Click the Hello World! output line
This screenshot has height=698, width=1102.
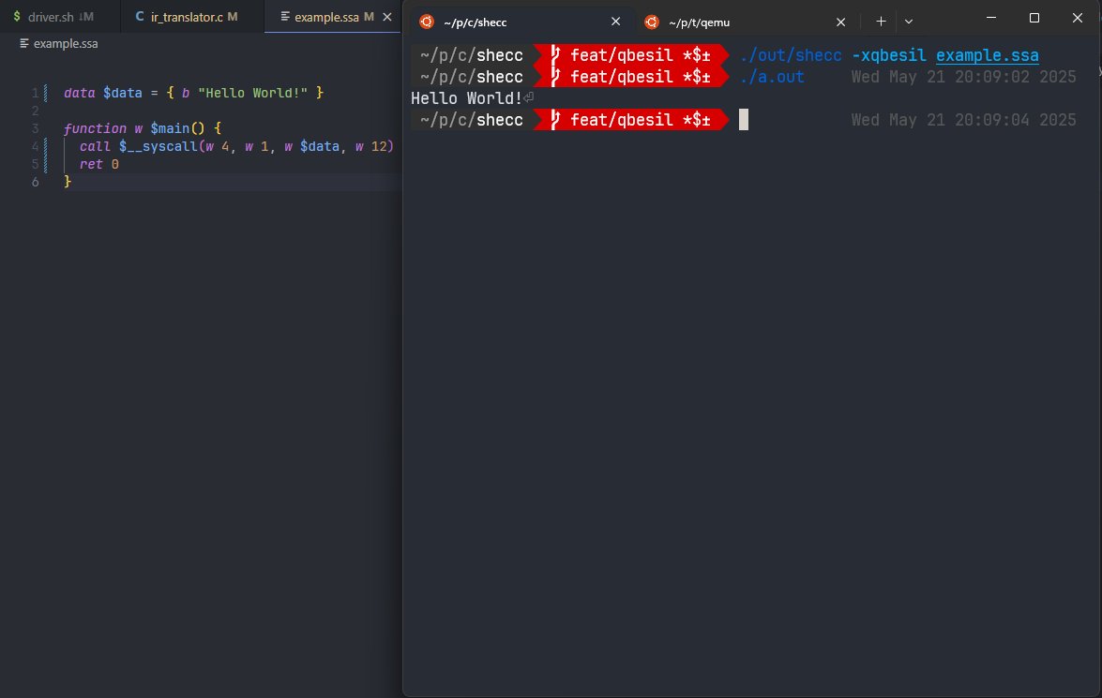467,98
